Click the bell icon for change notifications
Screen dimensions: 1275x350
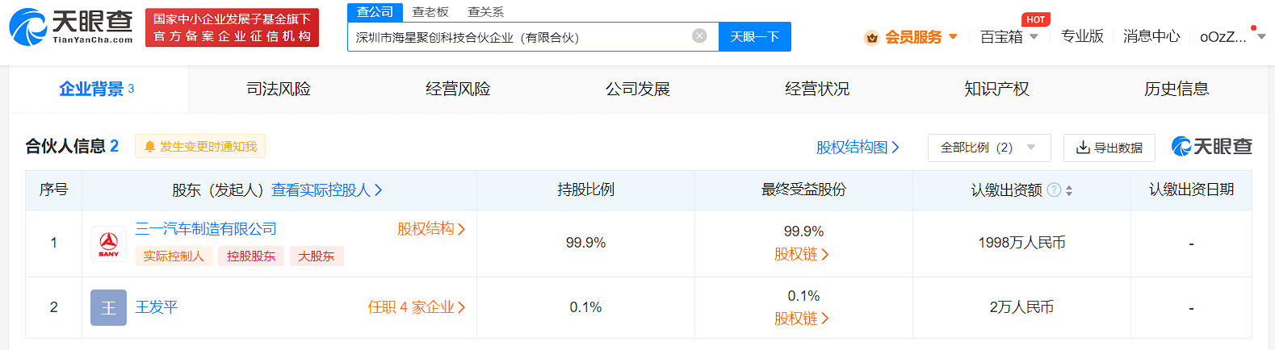[x=149, y=147]
